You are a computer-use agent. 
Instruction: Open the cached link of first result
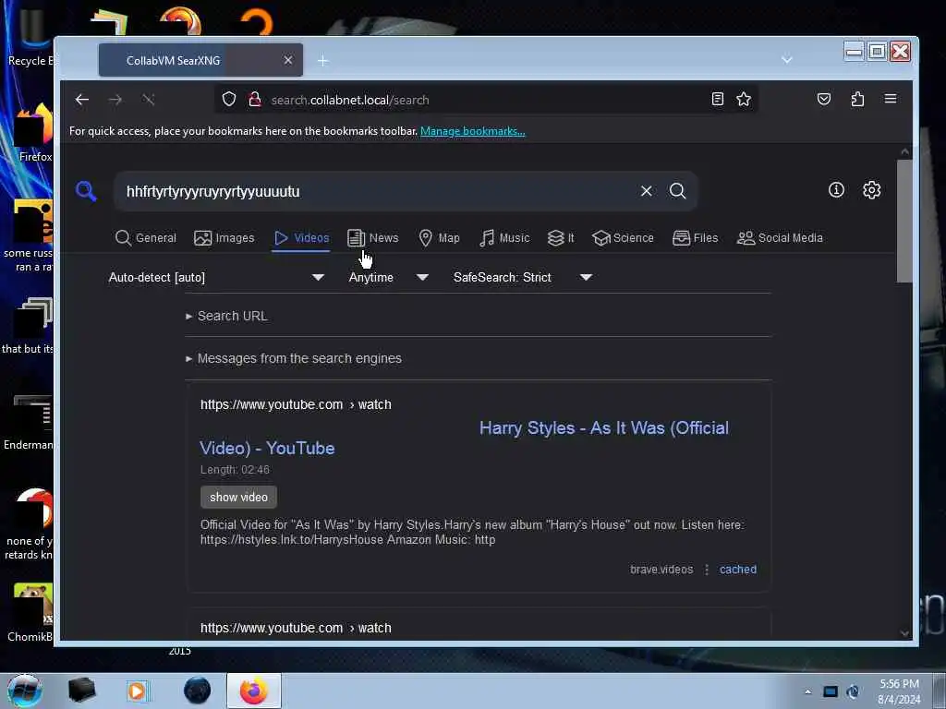pyautogui.click(x=738, y=569)
